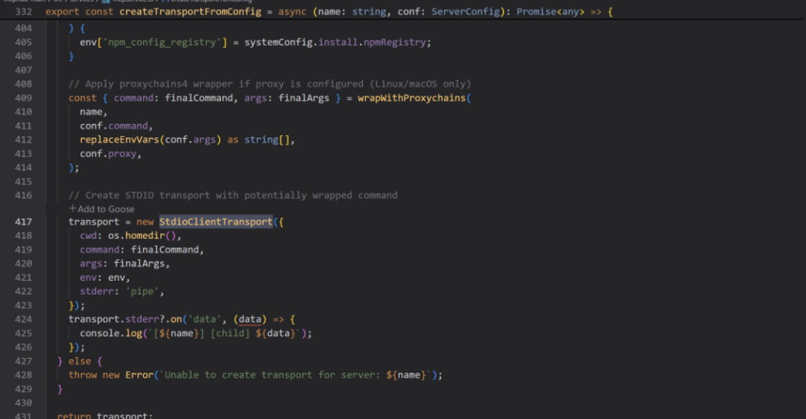Click 'transport' variable at start of line 417
The image size is (806, 419).
93,222
